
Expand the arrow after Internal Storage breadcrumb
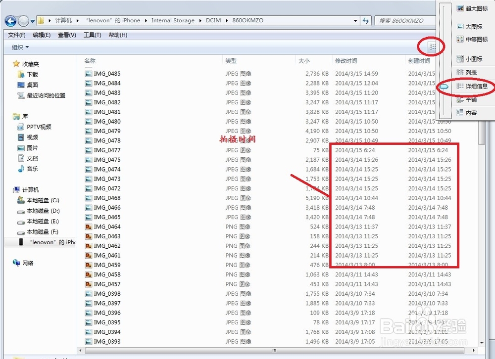click(200, 20)
